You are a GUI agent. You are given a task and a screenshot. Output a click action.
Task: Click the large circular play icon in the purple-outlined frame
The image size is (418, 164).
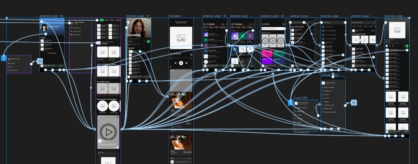108,132
